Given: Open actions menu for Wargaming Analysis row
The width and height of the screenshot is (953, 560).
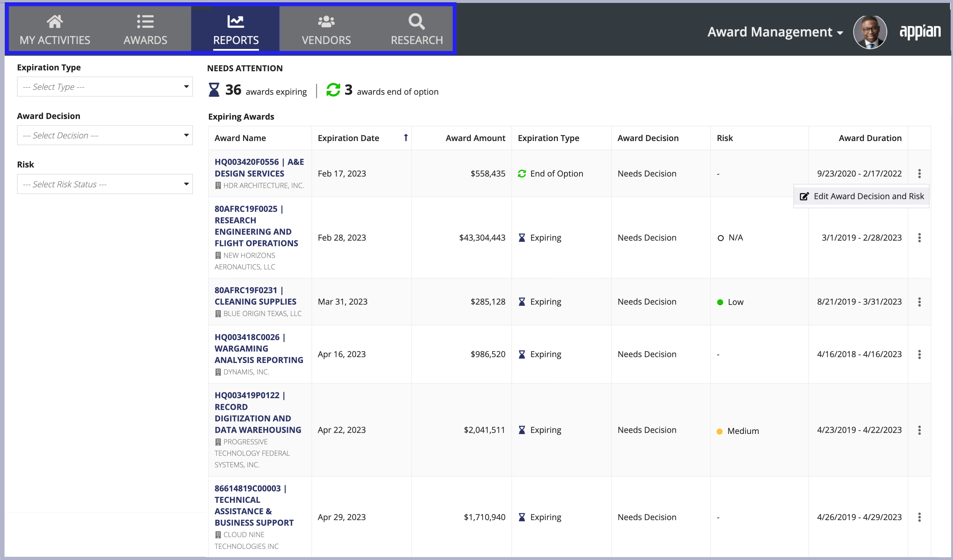Looking at the screenshot, I should coord(919,354).
